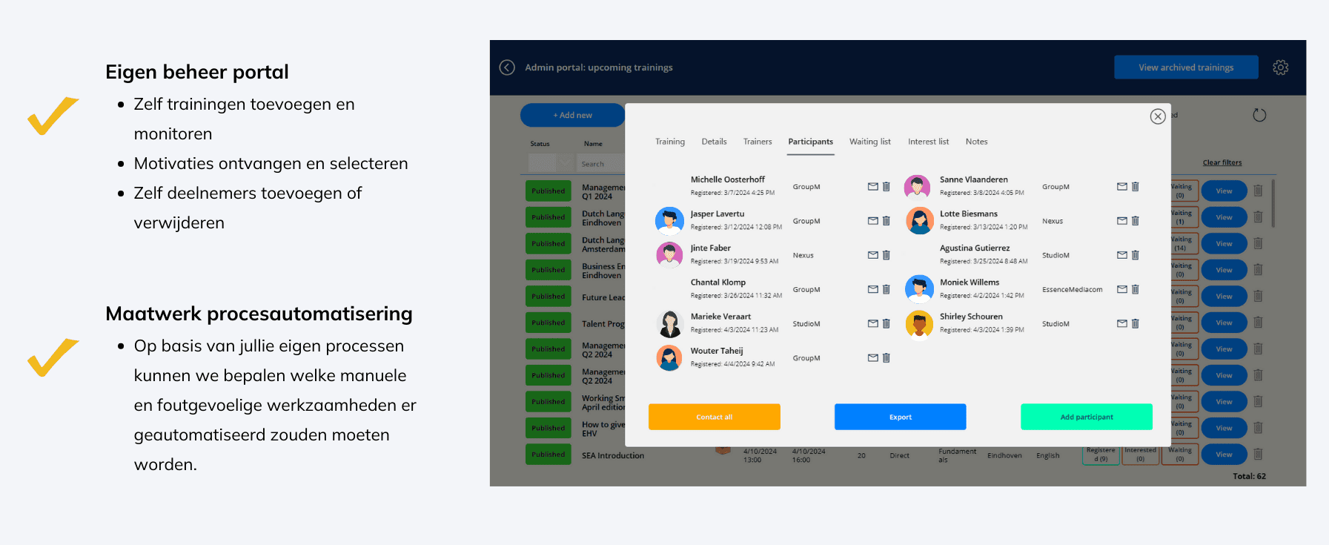This screenshot has width=1329, height=545.
Task: Click envelope icon next to Sanne Vlaanderen
Action: pyautogui.click(x=1121, y=187)
